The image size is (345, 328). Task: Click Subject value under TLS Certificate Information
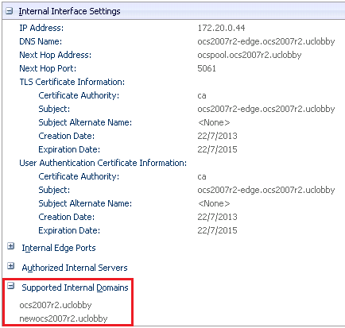(x=266, y=109)
